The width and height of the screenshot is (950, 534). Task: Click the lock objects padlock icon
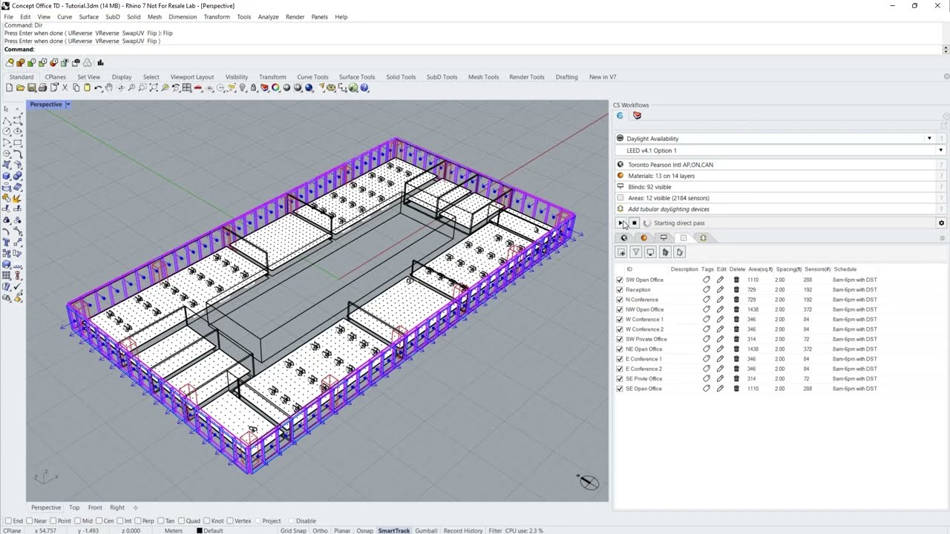click(x=253, y=88)
